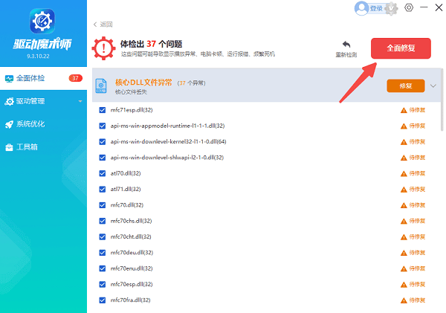The width and height of the screenshot is (446, 313).
Task: Close the 驱动魔术师 window
Action: pos(439,7)
